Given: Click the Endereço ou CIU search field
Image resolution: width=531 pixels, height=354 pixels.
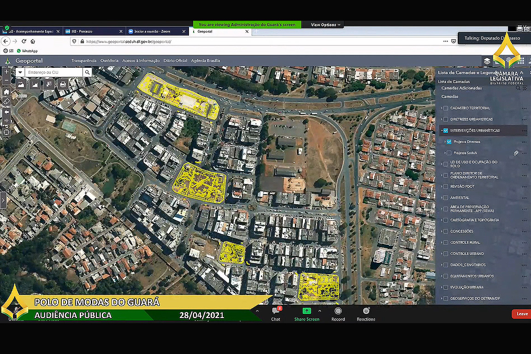Looking at the screenshot, I should [53, 72].
